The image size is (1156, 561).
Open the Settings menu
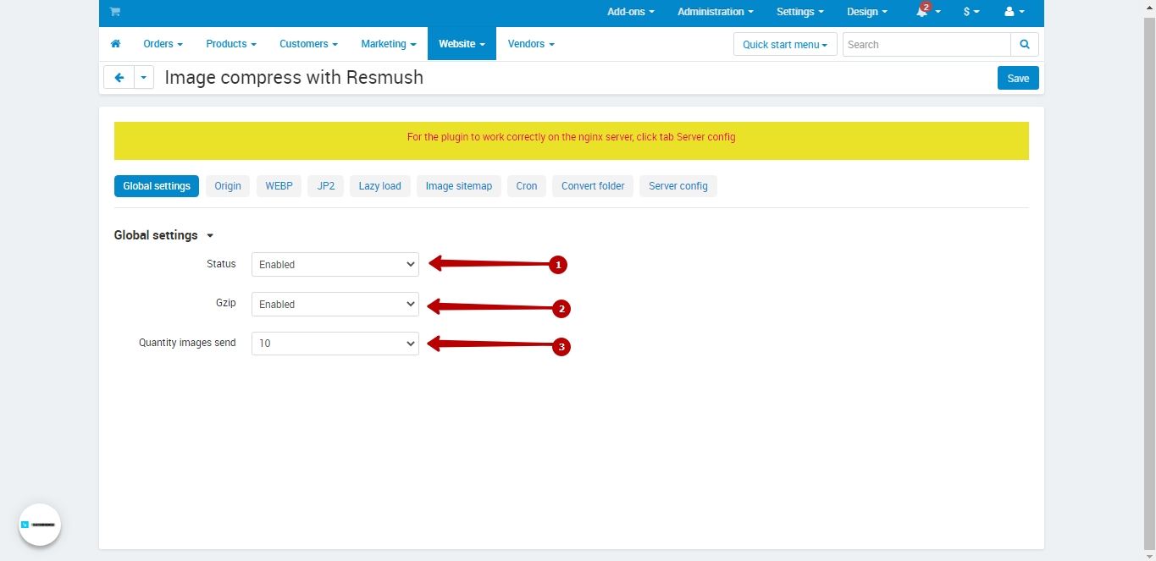(x=800, y=12)
